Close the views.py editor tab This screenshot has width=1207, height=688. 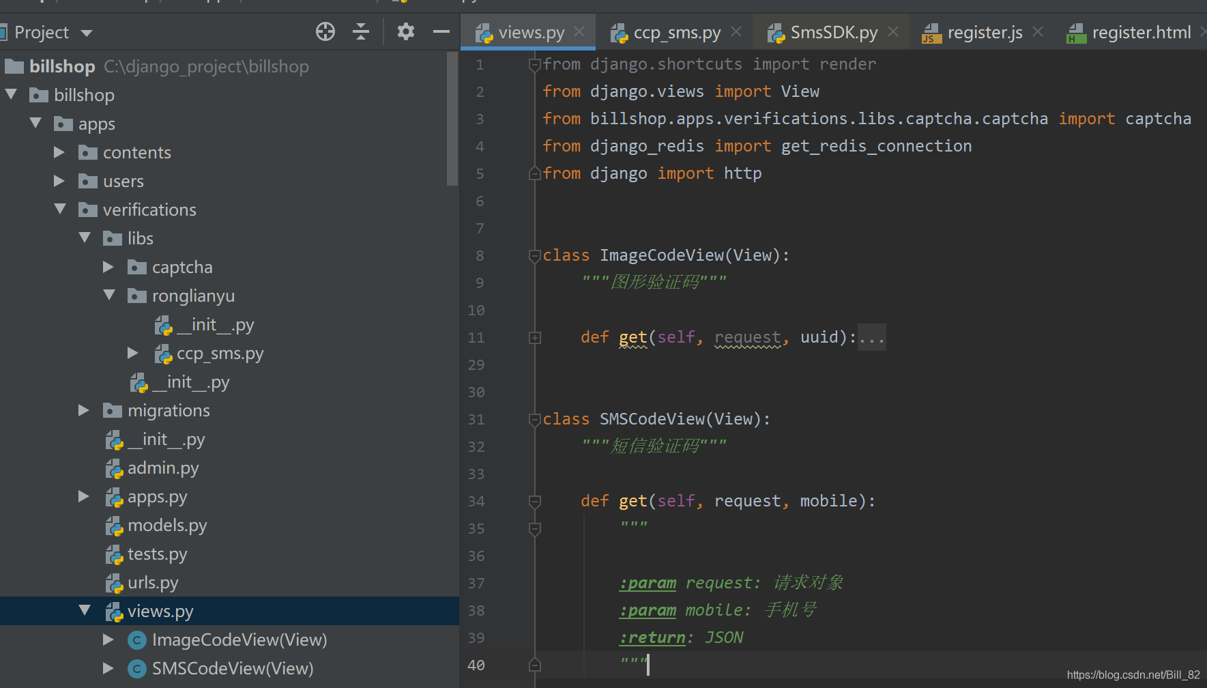click(x=579, y=31)
